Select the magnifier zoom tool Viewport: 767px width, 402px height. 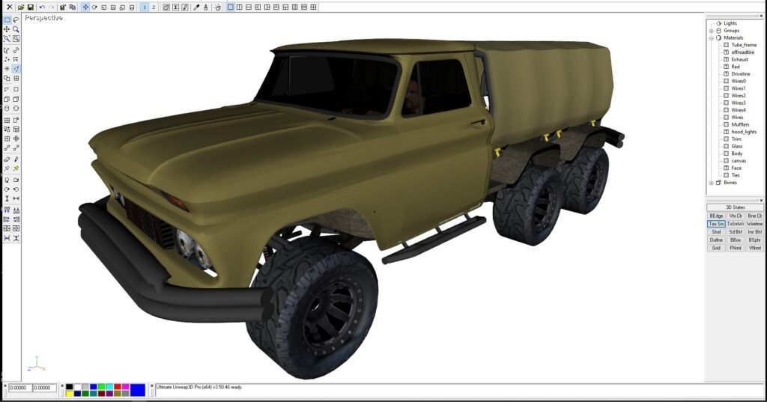pyautogui.click(x=16, y=30)
